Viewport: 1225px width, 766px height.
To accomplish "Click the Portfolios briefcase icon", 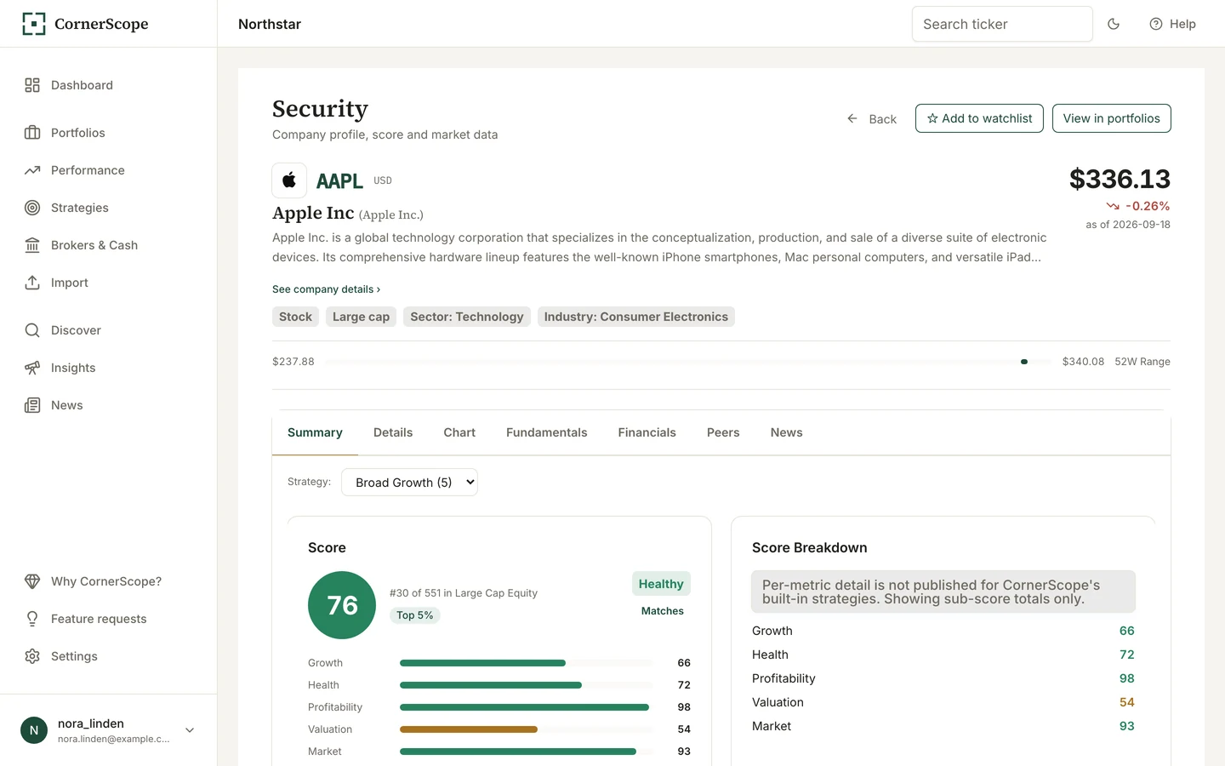I will click(x=32, y=133).
